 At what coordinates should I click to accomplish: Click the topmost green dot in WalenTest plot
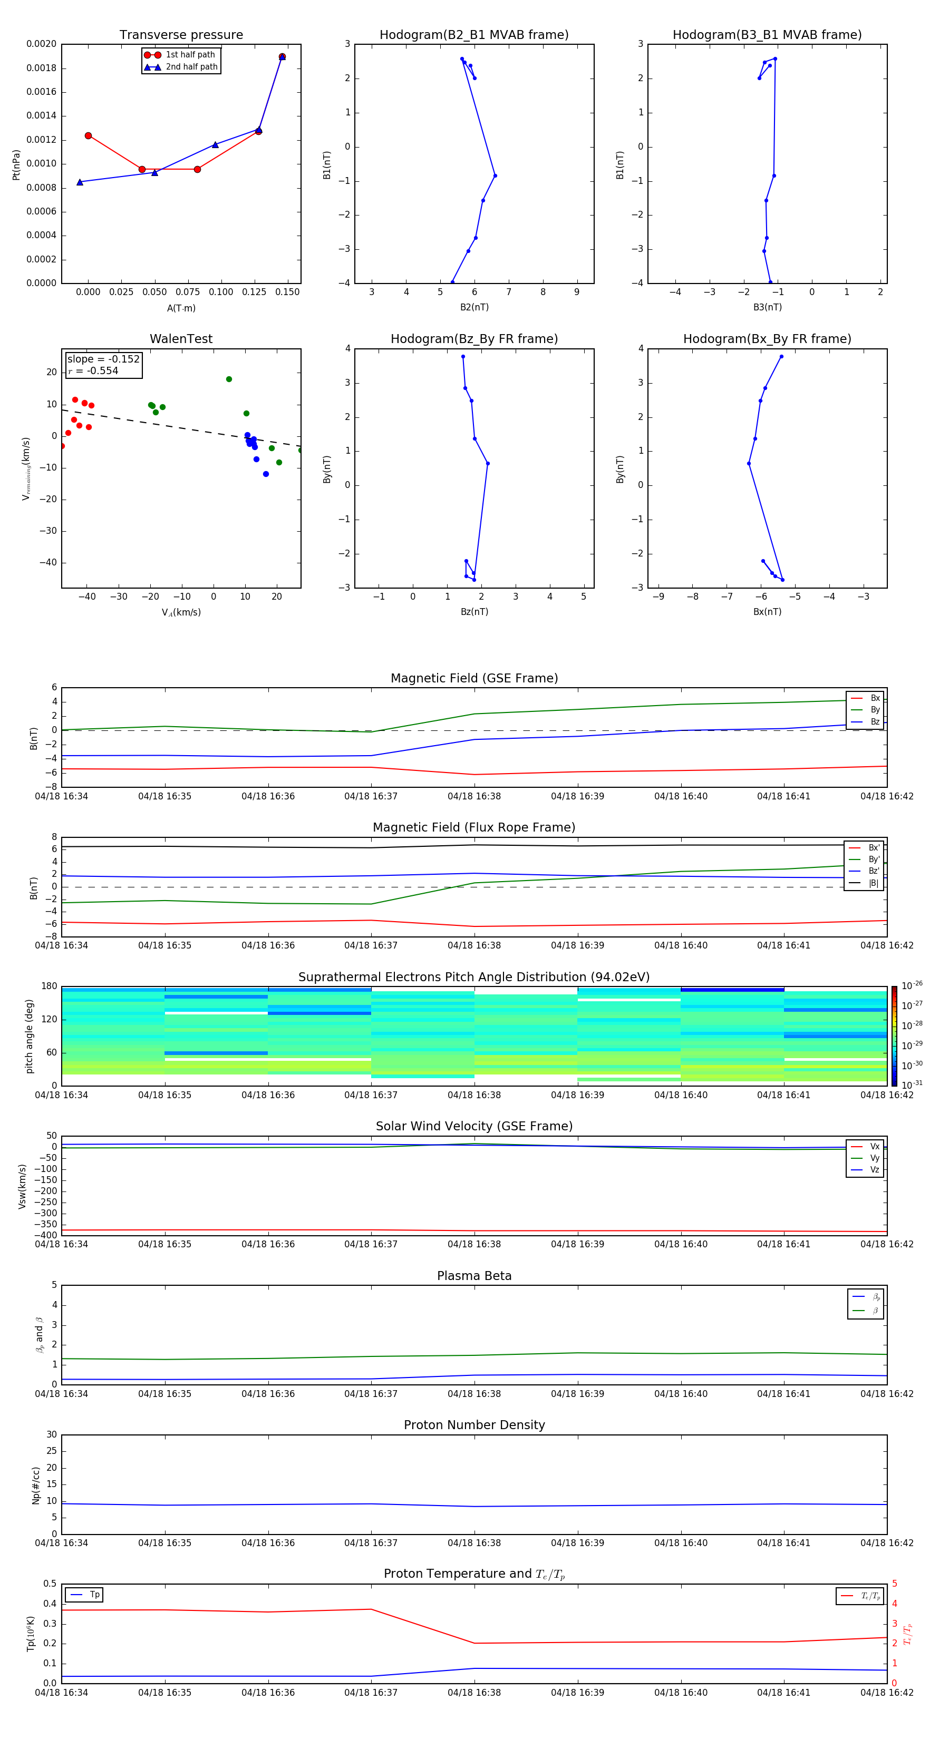point(229,379)
